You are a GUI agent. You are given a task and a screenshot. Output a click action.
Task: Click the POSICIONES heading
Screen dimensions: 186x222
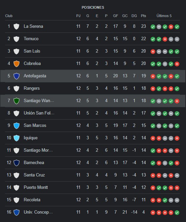point(93,7)
